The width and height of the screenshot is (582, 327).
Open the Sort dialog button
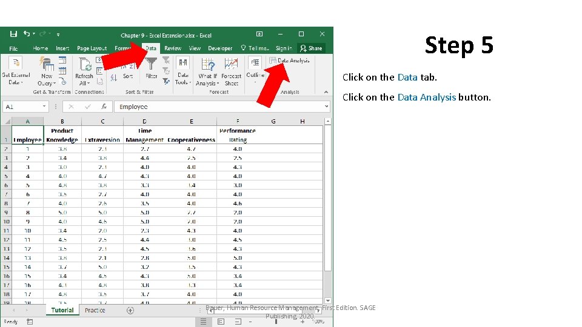128,71
